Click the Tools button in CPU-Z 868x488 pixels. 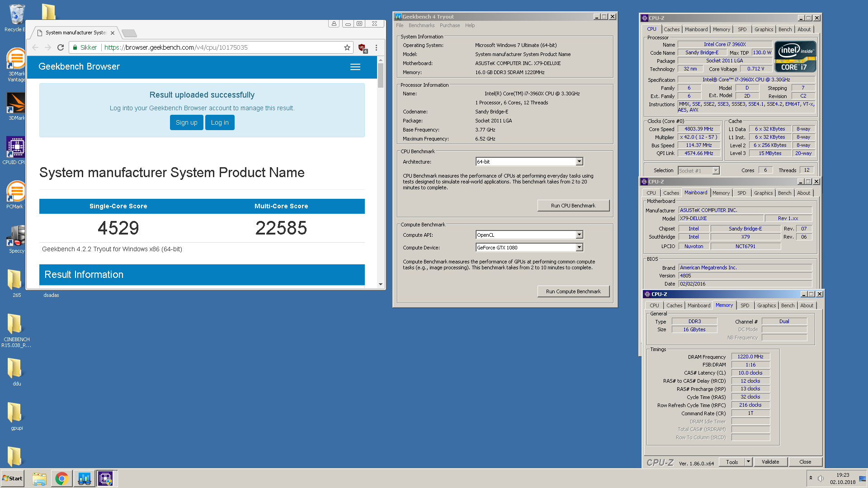tap(732, 462)
